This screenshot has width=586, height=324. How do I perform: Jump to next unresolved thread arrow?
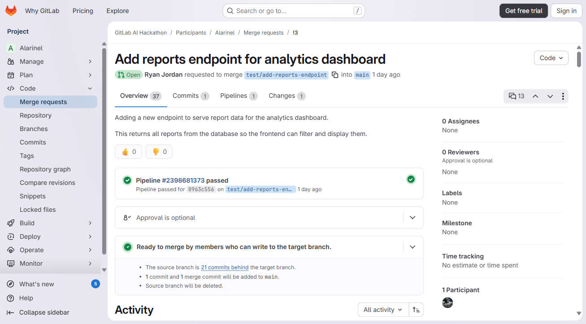tap(550, 96)
